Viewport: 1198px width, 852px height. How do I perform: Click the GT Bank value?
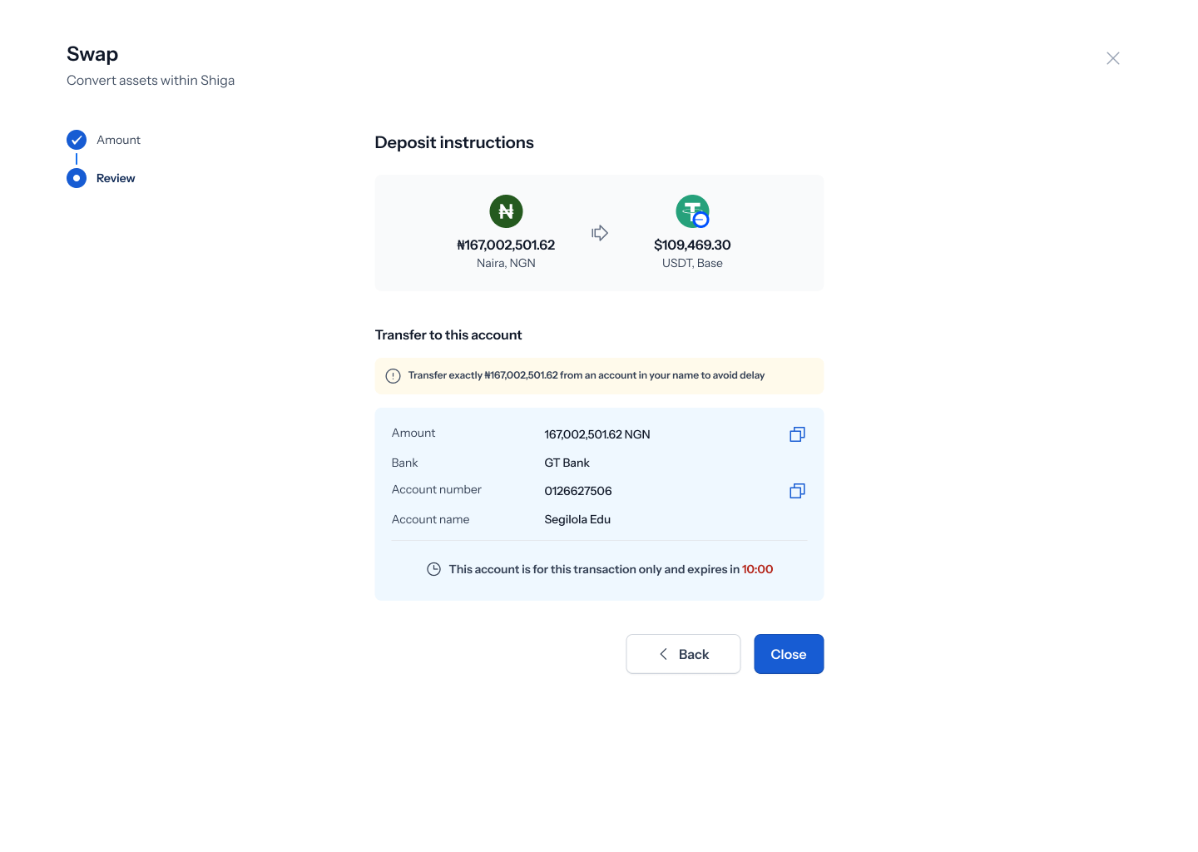(567, 463)
